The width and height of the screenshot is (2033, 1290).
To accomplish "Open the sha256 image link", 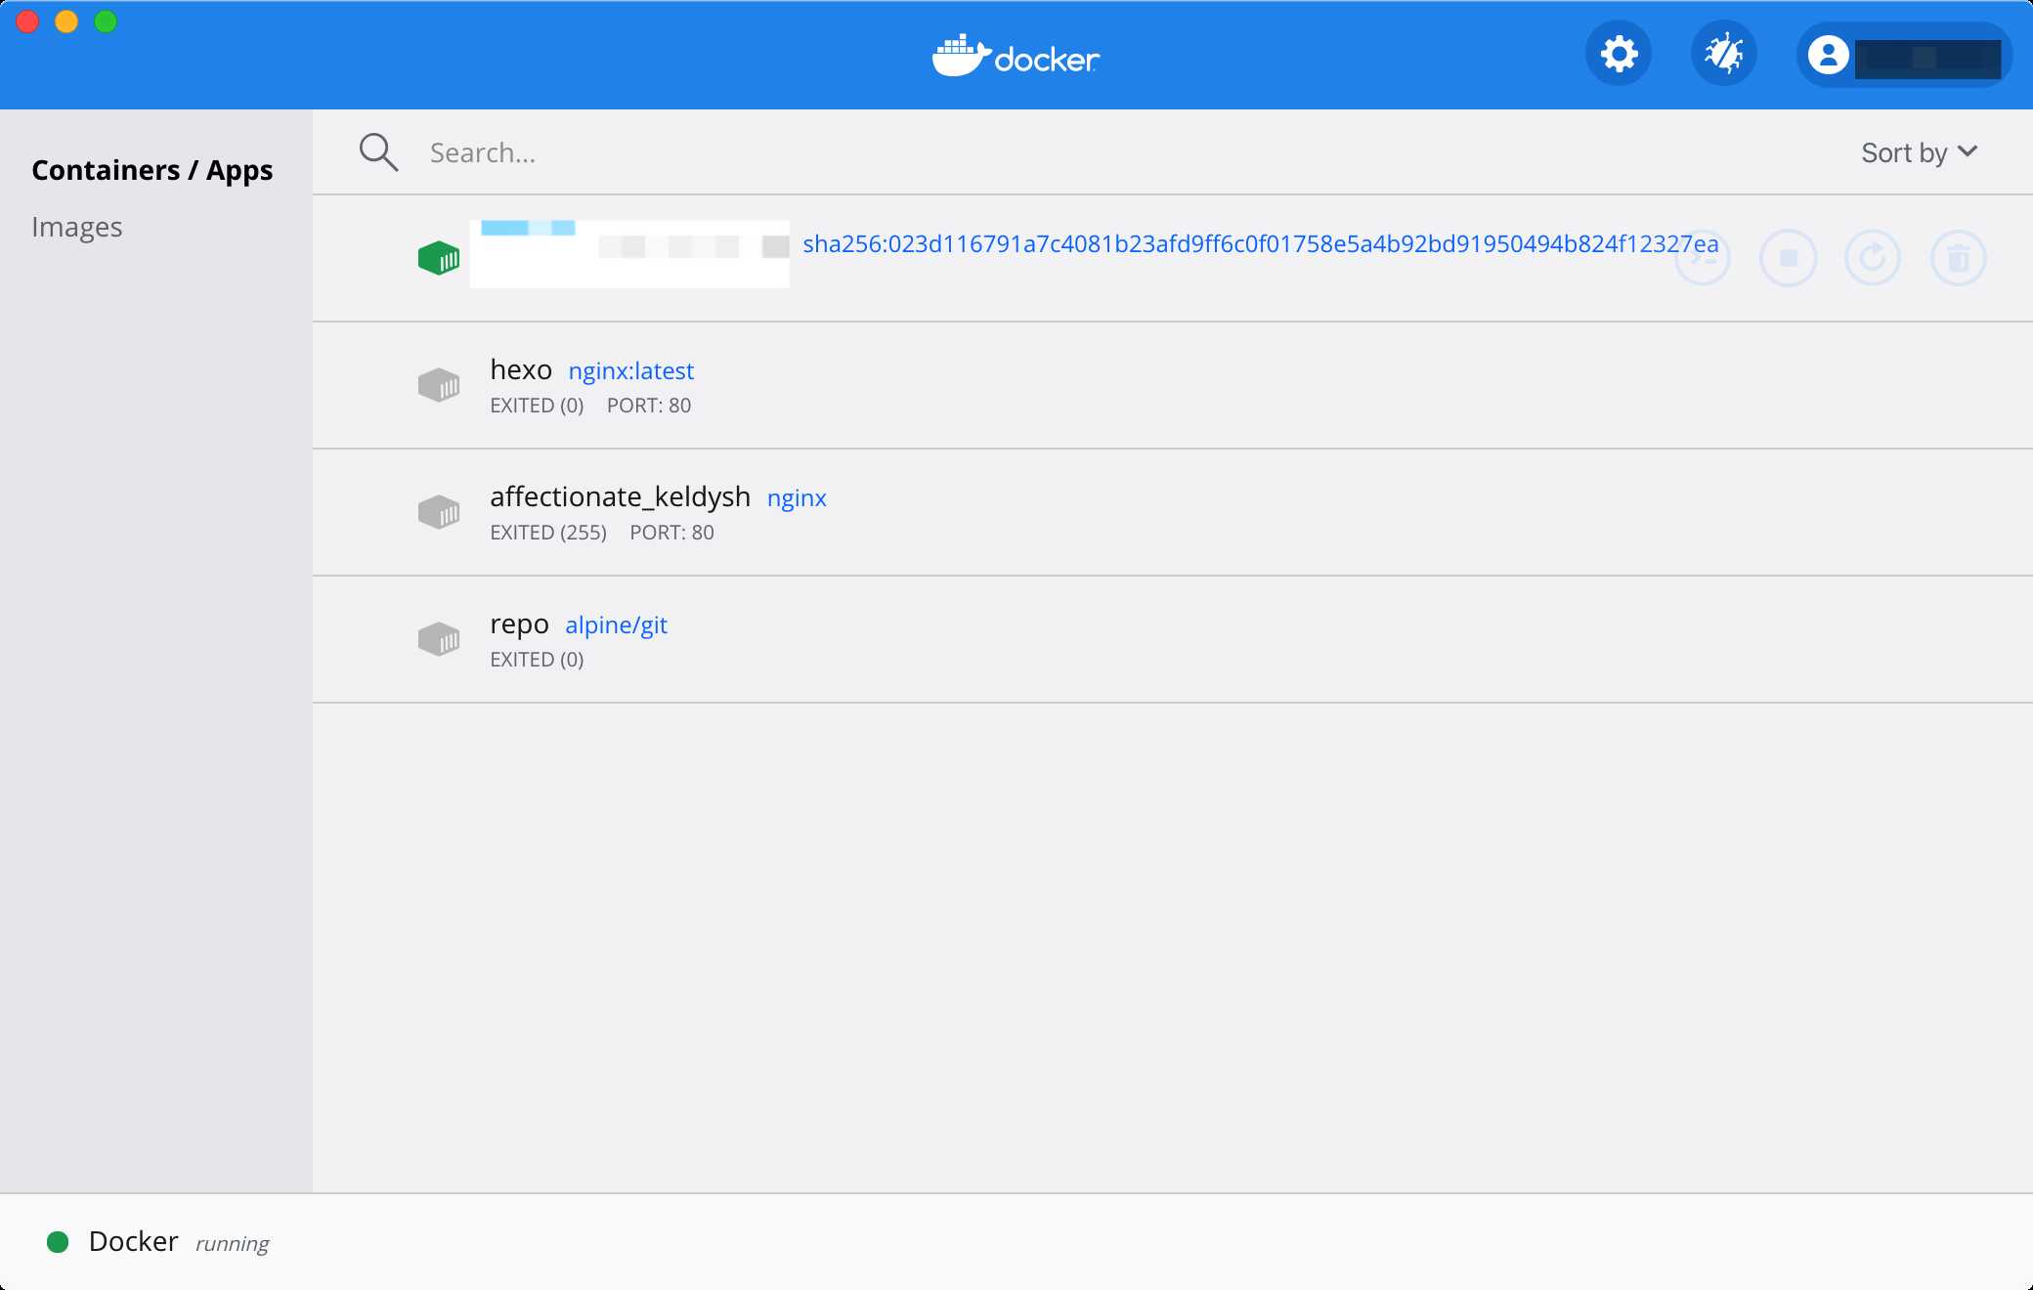I will [x=1261, y=243].
